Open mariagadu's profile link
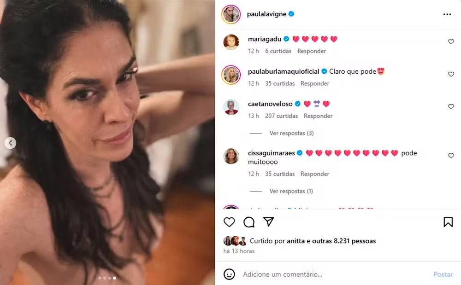Screen dimensions: 461x285 pos(264,39)
